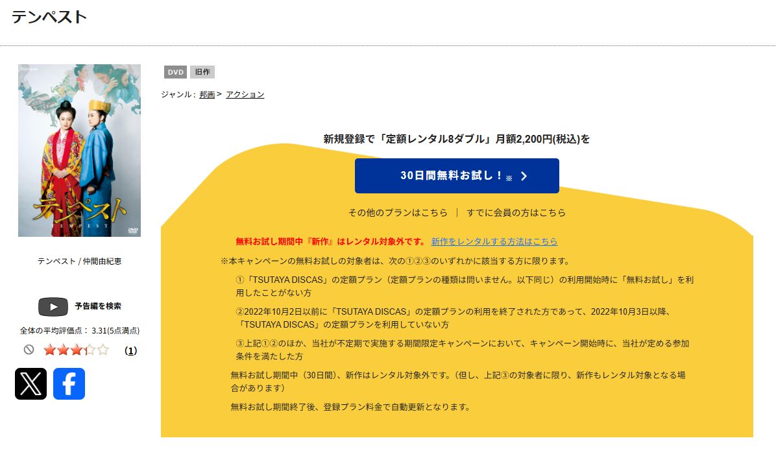
Task: Click the テンペスト / 仲間由紀恵 caption
Action: [80, 261]
